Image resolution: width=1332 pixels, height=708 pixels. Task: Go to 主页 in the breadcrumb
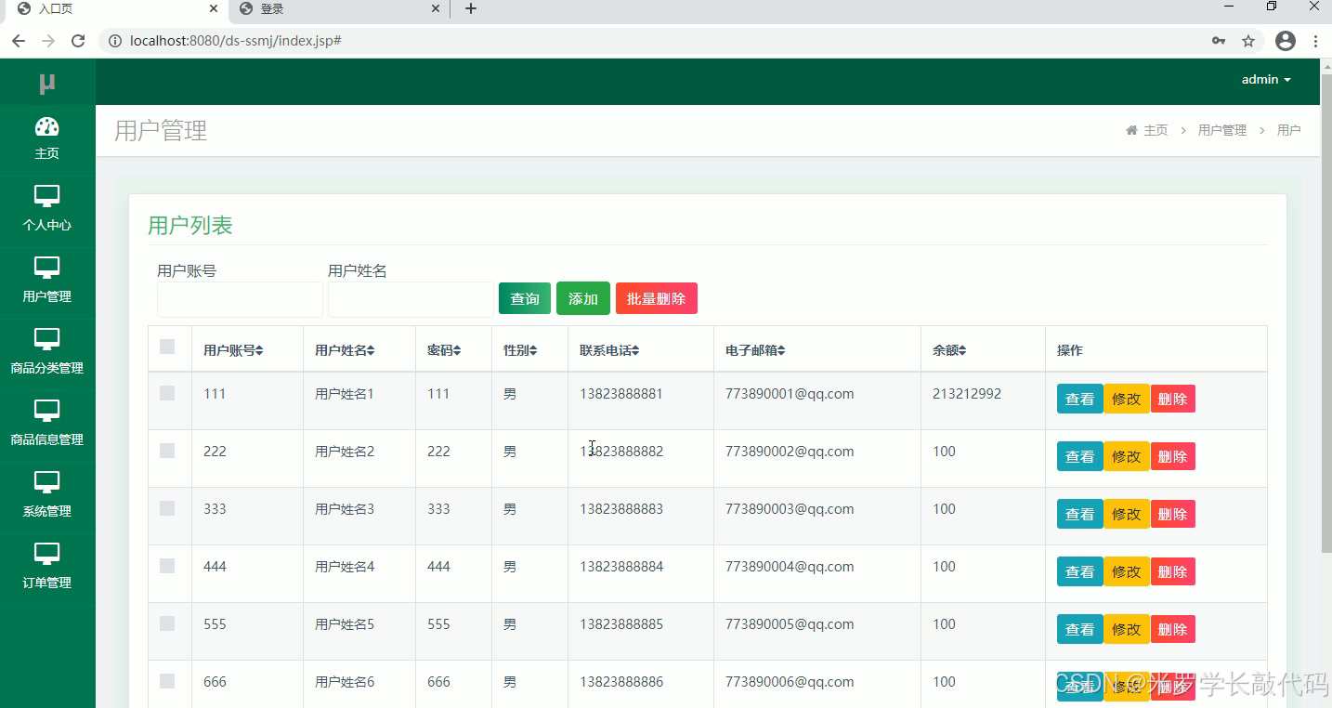[1156, 130]
